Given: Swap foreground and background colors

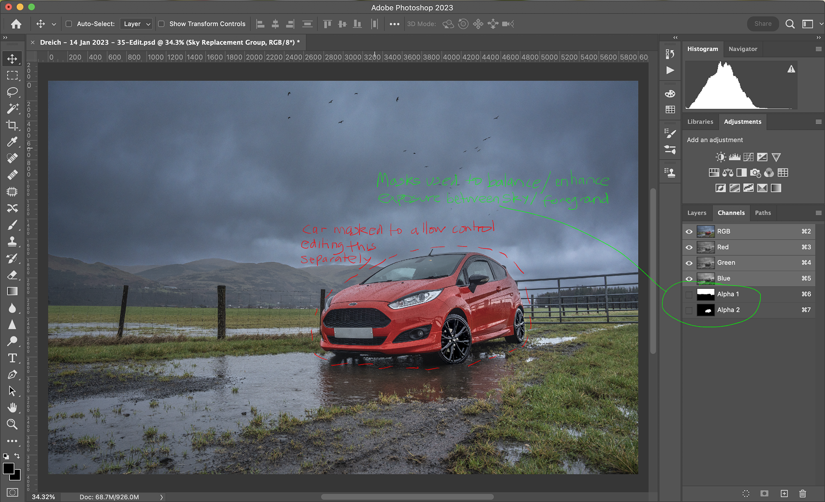Looking at the screenshot, I should (17, 456).
